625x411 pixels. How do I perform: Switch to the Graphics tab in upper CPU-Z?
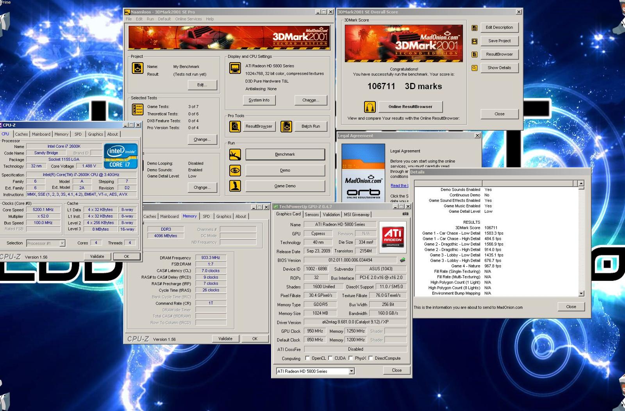tap(95, 134)
